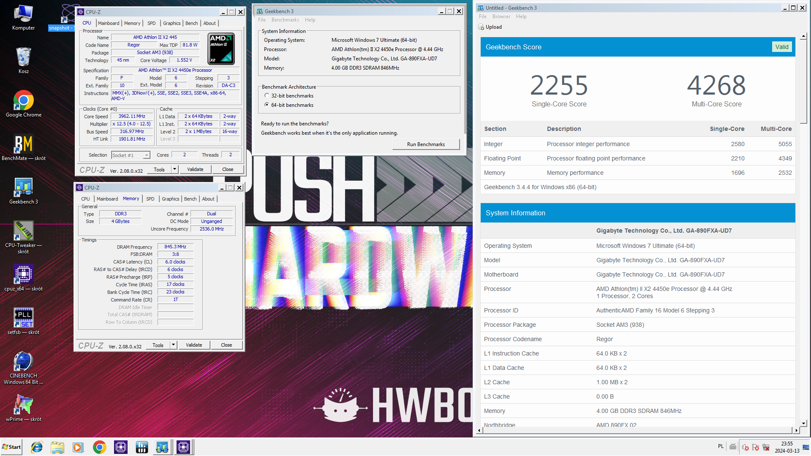
Task: Open the Geekbench 3 desktop shortcut
Action: pyautogui.click(x=24, y=191)
